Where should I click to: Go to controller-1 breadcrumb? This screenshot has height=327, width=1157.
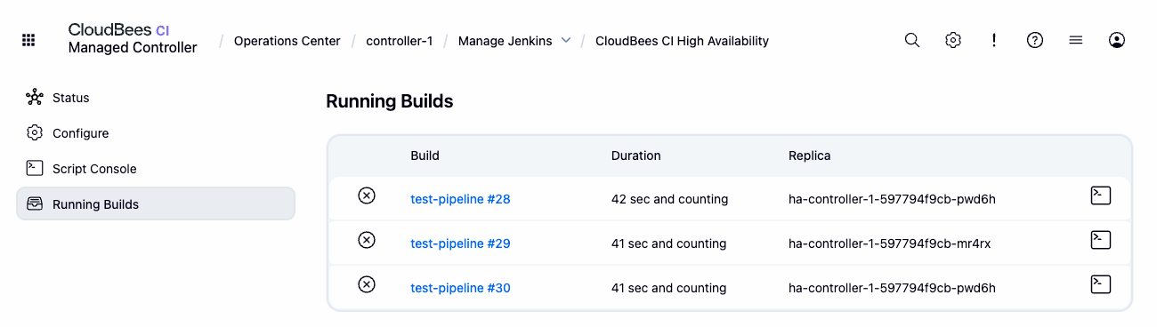(400, 41)
